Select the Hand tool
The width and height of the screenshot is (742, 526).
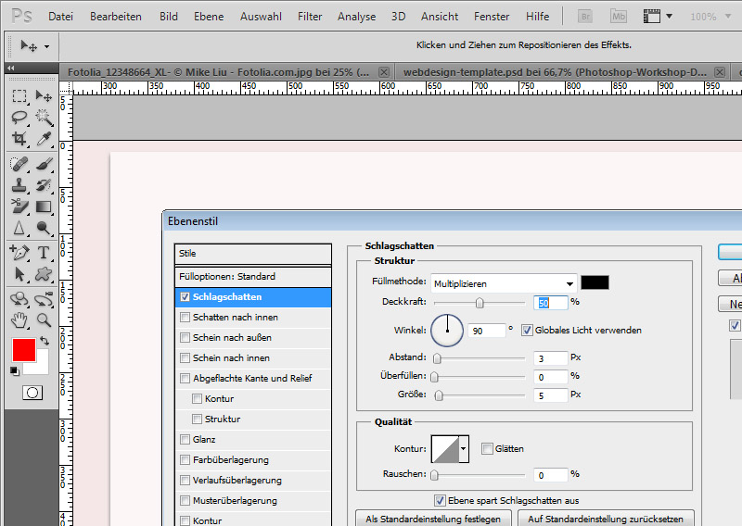[x=19, y=320]
